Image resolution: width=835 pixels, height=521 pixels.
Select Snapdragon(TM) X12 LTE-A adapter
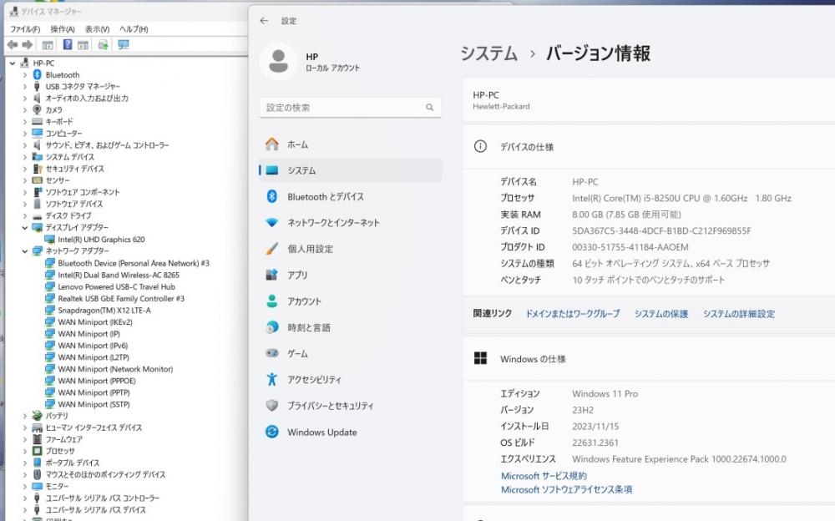(x=104, y=310)
